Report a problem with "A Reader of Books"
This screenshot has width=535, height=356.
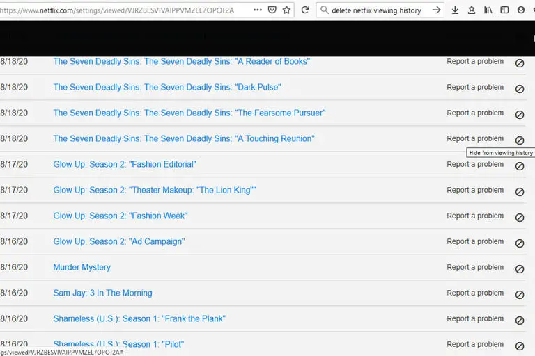point(475,62)
